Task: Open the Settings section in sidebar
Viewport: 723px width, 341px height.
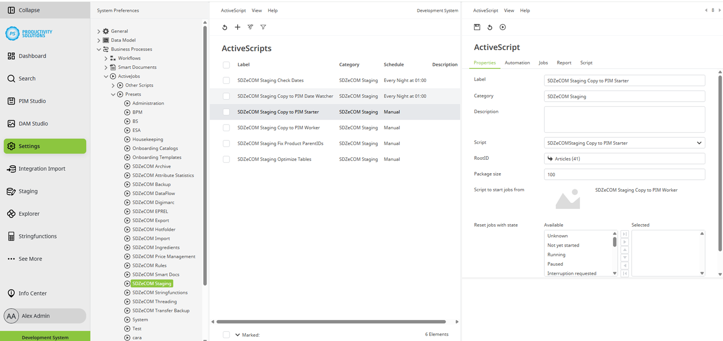Action: [45, 146]
